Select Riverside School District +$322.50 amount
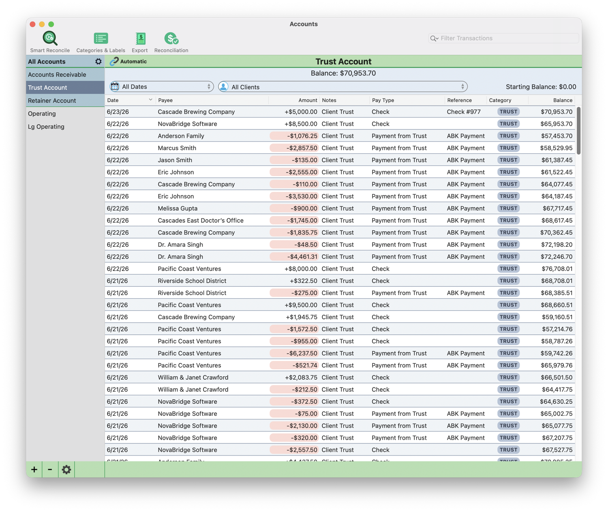The height and width of the screenshot is (512, 608). click(303, 281)
